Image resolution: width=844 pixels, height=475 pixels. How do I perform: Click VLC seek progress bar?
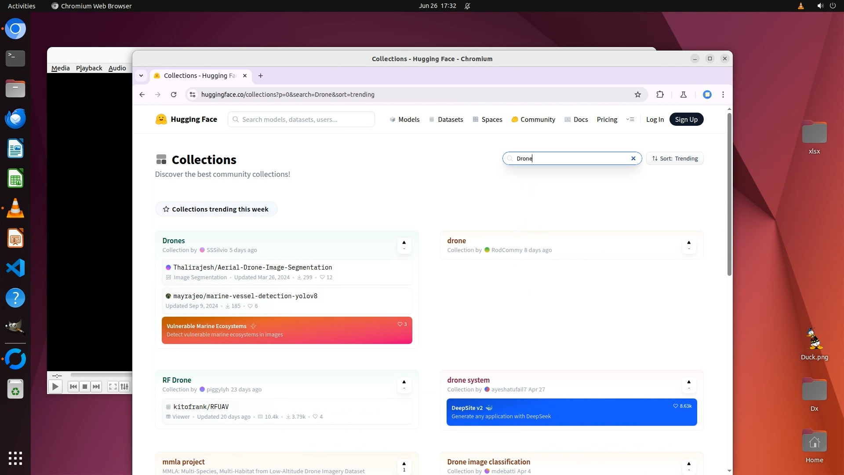tap(101, 375)
